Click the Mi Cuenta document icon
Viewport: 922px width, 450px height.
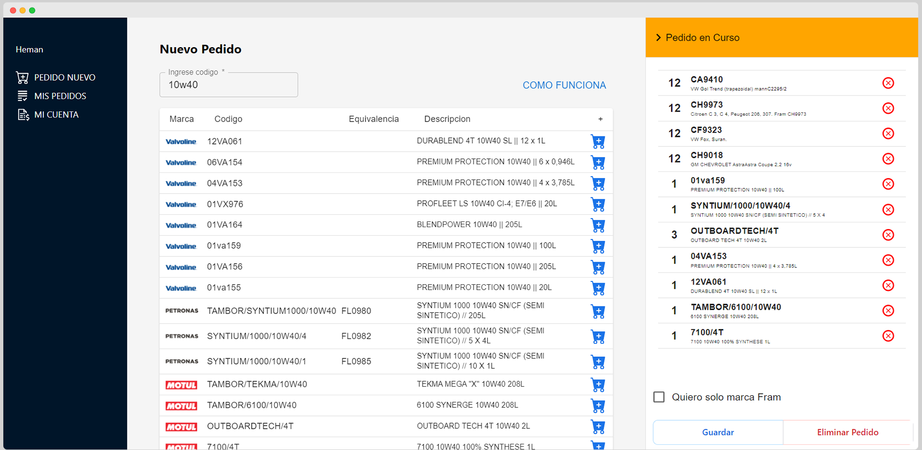(x=23, y=115)
